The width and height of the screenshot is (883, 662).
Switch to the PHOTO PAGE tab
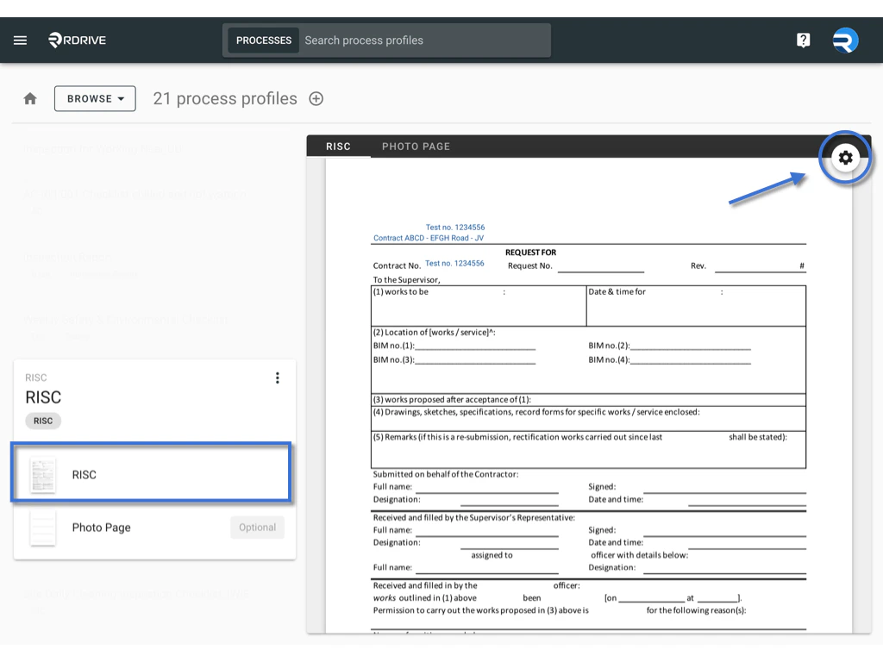coord(416,146)
